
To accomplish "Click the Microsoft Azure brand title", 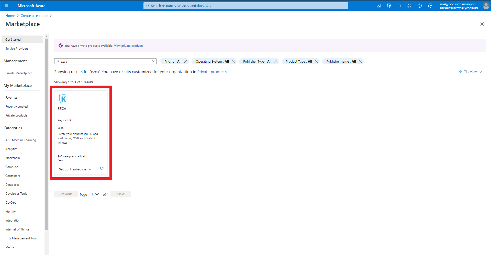I will click(31, 6).
